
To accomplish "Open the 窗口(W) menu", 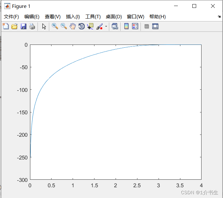I will tap(136, 17).
